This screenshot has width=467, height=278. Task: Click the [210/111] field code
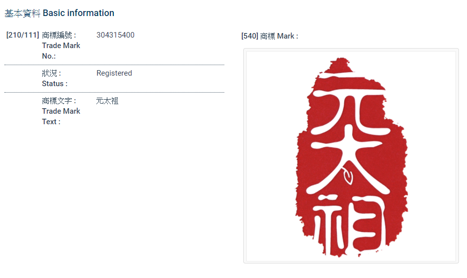click(23, 35)
